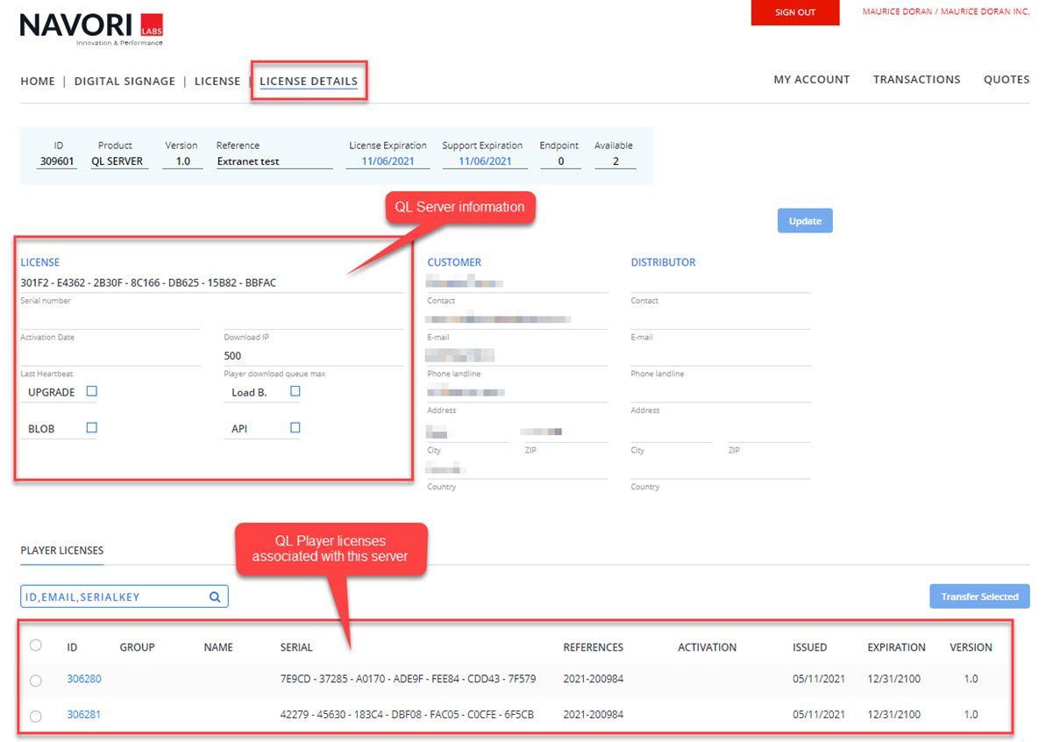This screenshot has width=1053, height=742.
Task: Click the Available value field
Action: pos(615,161)
